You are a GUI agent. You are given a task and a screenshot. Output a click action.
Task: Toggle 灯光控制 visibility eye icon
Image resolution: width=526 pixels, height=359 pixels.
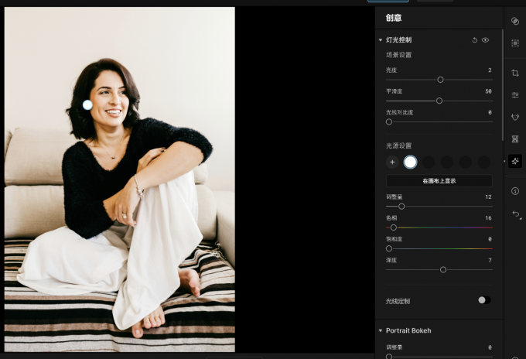click(486, 40)
